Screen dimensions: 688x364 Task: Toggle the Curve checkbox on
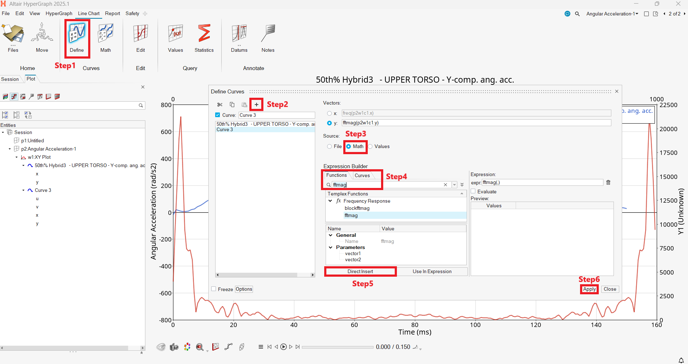217,115
